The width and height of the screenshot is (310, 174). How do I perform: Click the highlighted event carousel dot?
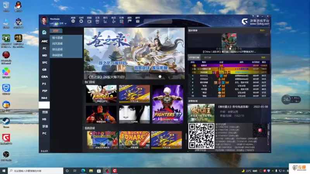tap(230, 49)
